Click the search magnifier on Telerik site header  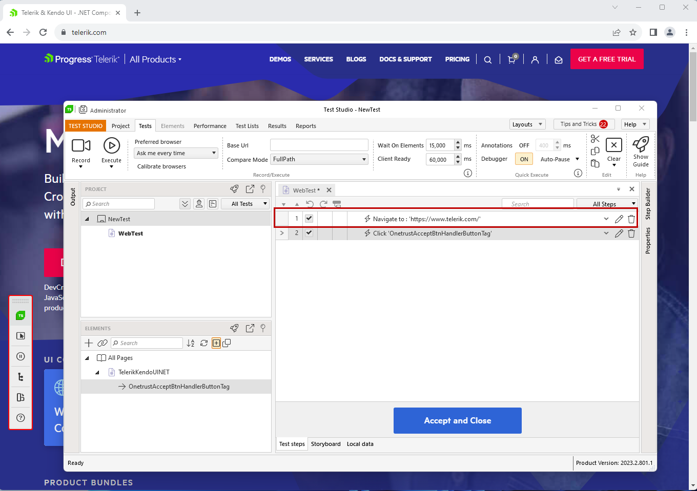pyautogui.click(x=488, y=59)
